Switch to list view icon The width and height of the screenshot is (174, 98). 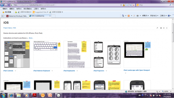tap(164, 28)
